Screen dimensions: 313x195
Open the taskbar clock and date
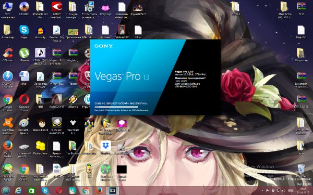(303, 191)
